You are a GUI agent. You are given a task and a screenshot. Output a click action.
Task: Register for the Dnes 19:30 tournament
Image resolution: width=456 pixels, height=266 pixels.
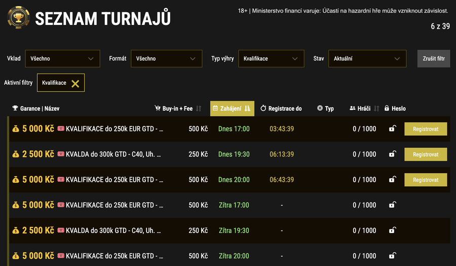click(x=426, y=154)
